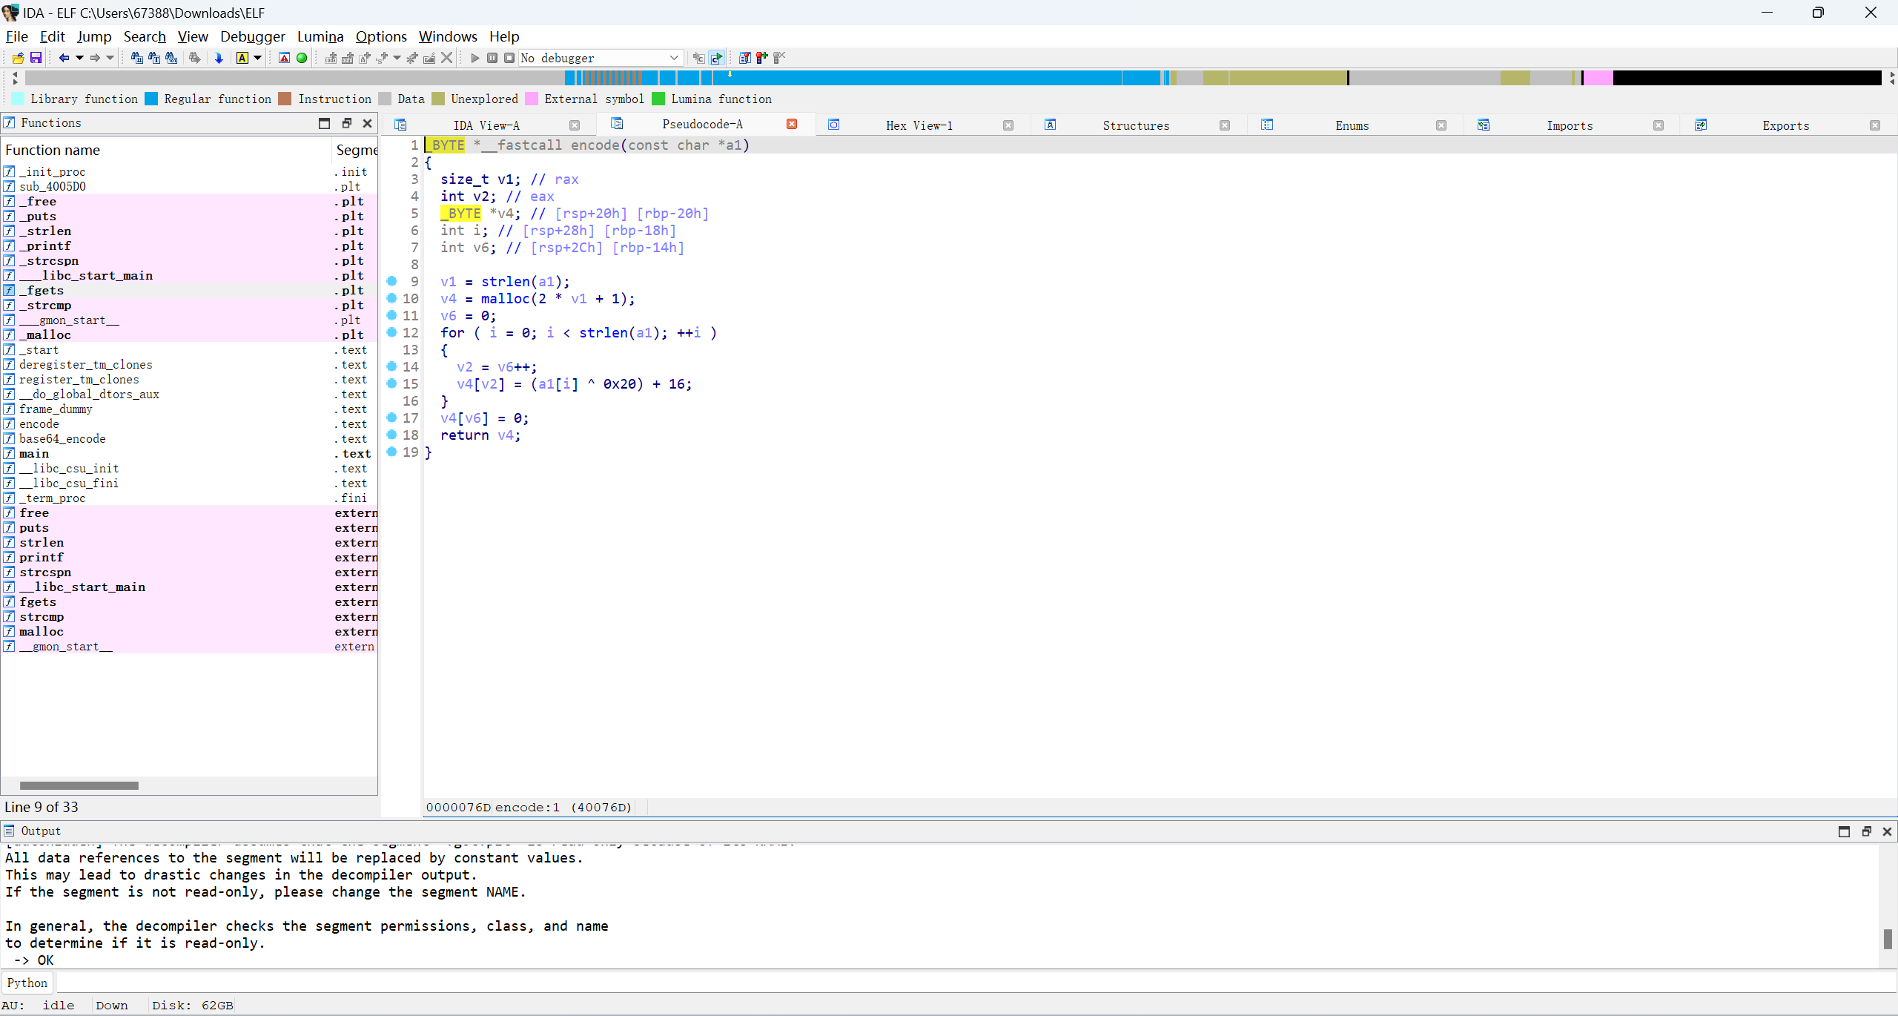Open the breakpoint list icon

click(x=744, y=58)
